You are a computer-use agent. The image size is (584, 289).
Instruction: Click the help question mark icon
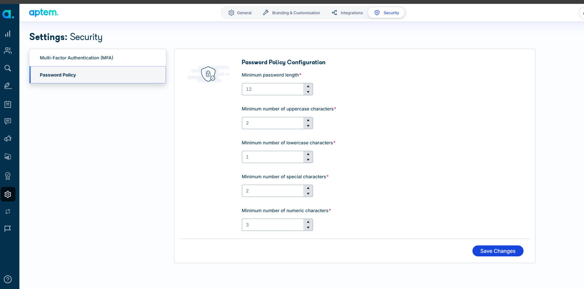tap(8, 279)
